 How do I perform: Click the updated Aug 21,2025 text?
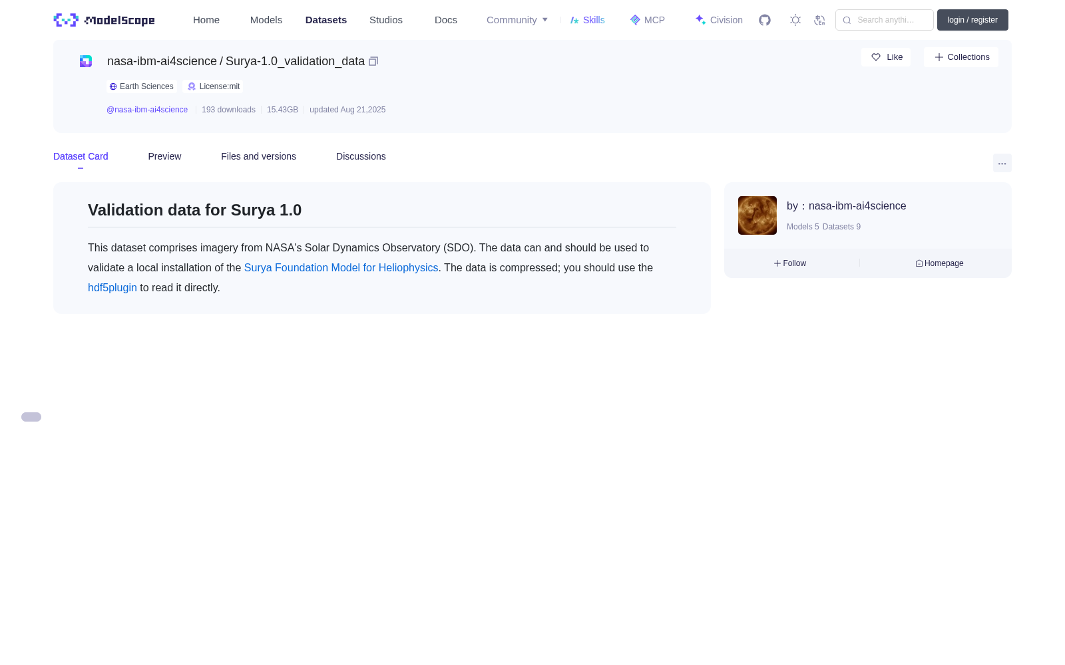[347, 110]
